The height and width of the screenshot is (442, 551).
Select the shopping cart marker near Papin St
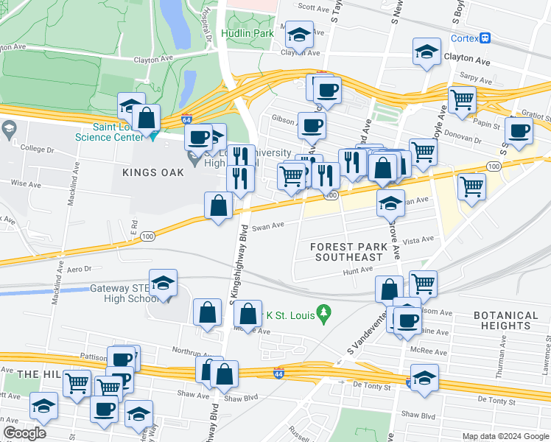[462, 101]
